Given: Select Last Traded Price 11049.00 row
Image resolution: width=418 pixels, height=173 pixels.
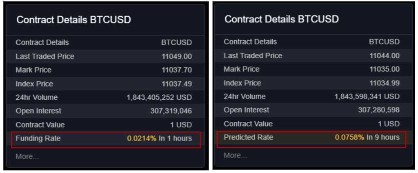Looking at the screenshot, I should [x=106, y=56].
